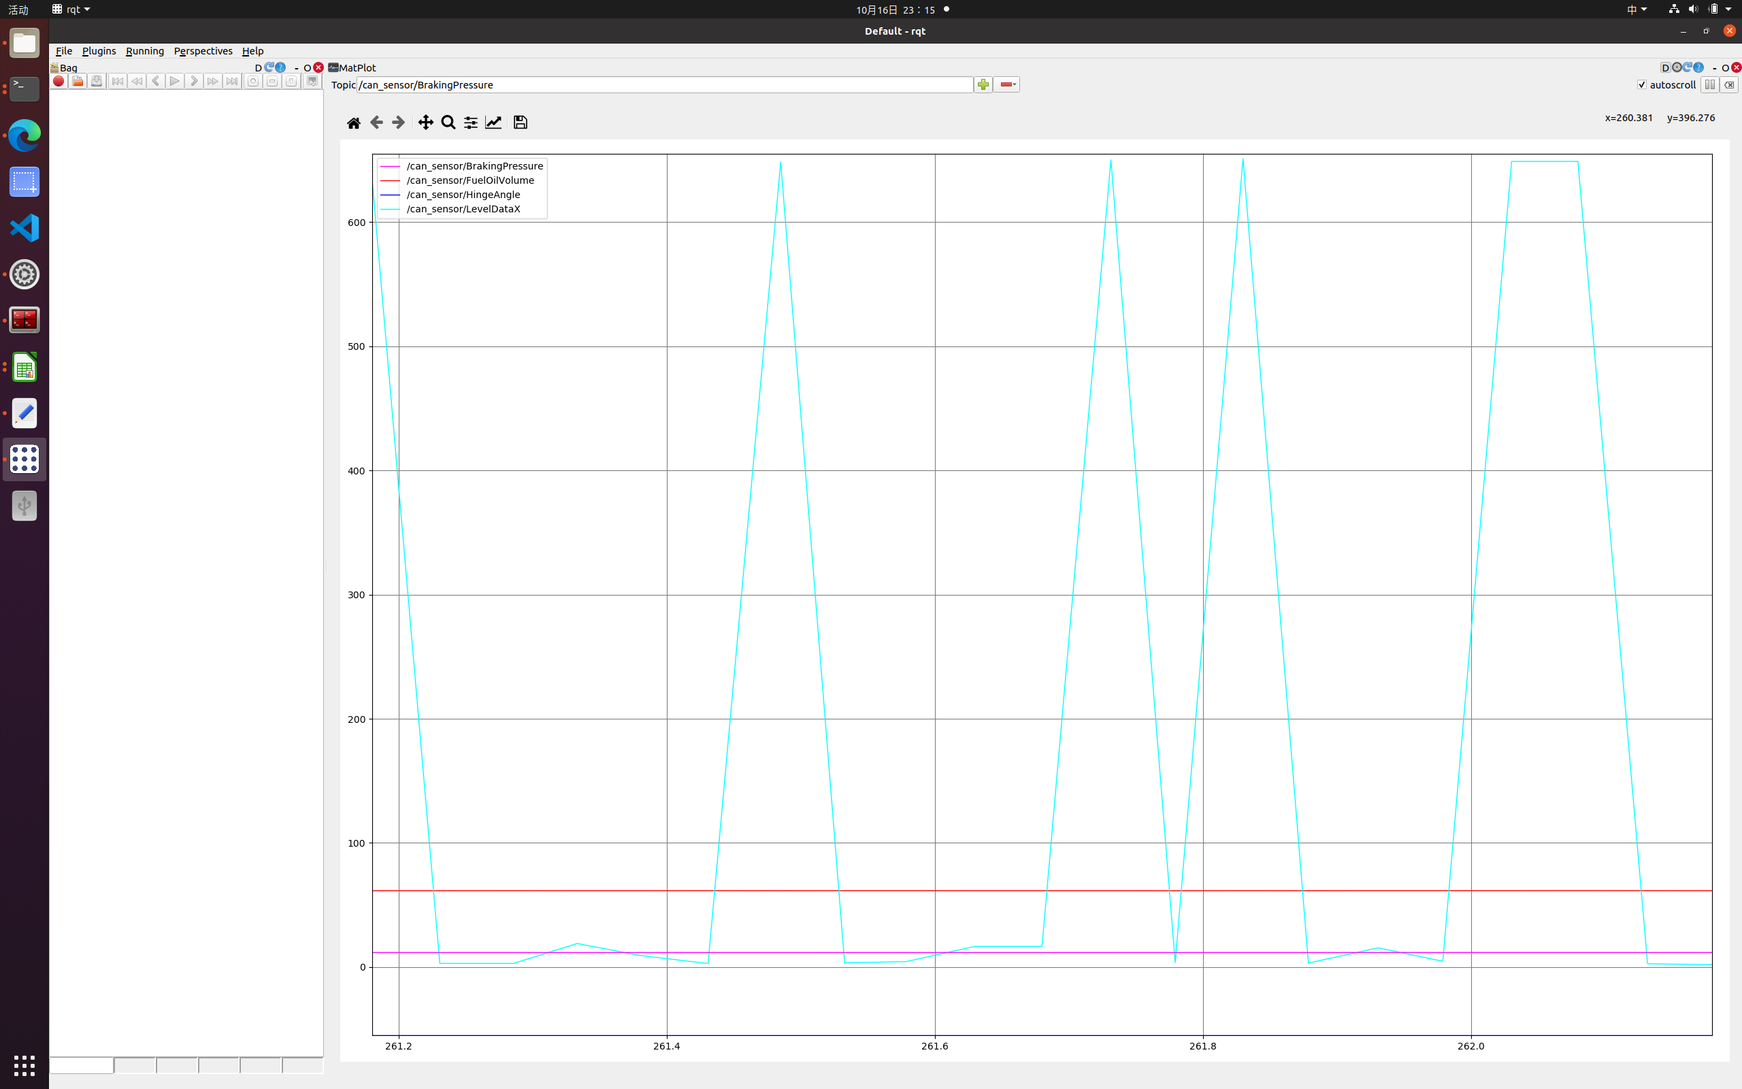Toggle the bag thumbnails button
The width and height of the screenshot is (1742, 1089).
pos(312,82)
